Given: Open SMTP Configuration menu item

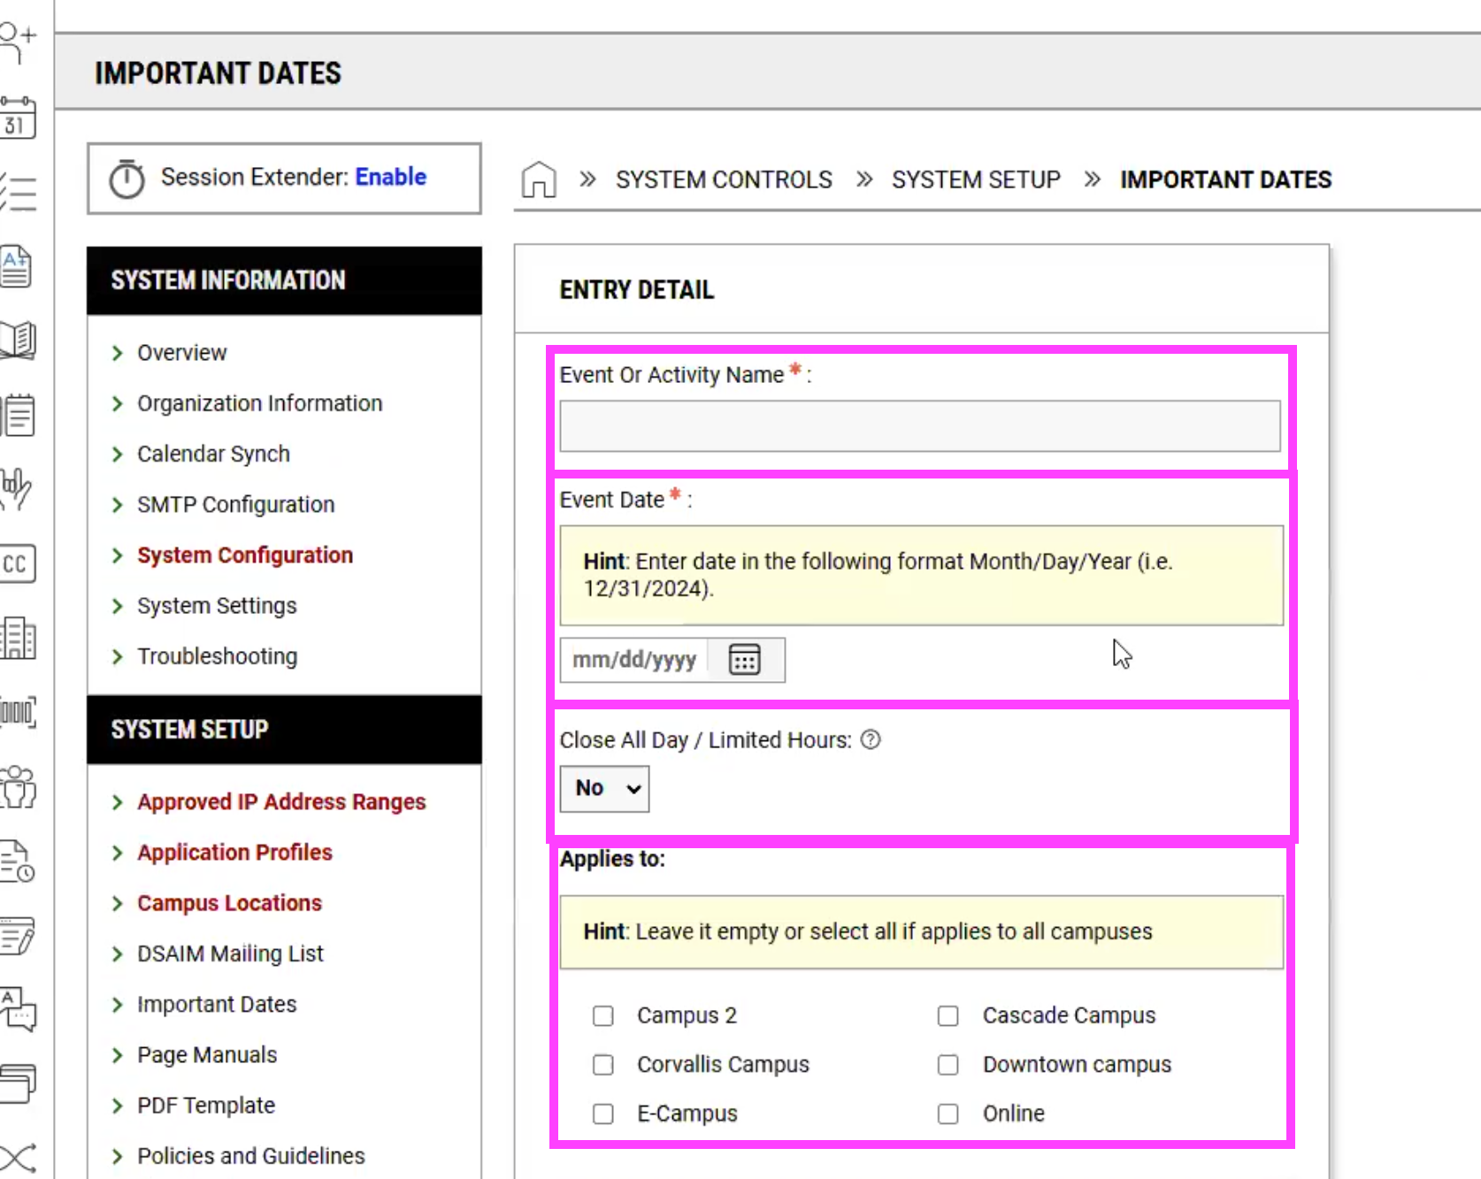Looking at the screenshot, I should [x=236, y=504].
